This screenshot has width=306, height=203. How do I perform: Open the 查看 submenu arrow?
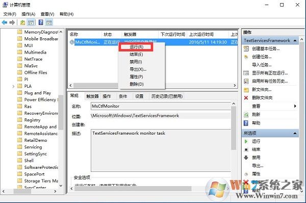tap(295, 106)
